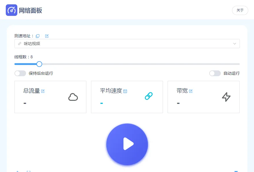This screenshot has width=254, height=172.
Task: Enable the 保持后台运行 toggle
Action: click(20, 73)
